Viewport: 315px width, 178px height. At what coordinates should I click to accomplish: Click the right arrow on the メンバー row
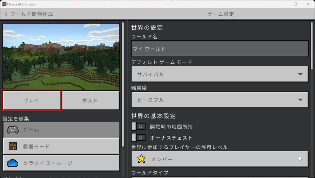(300, 159)
